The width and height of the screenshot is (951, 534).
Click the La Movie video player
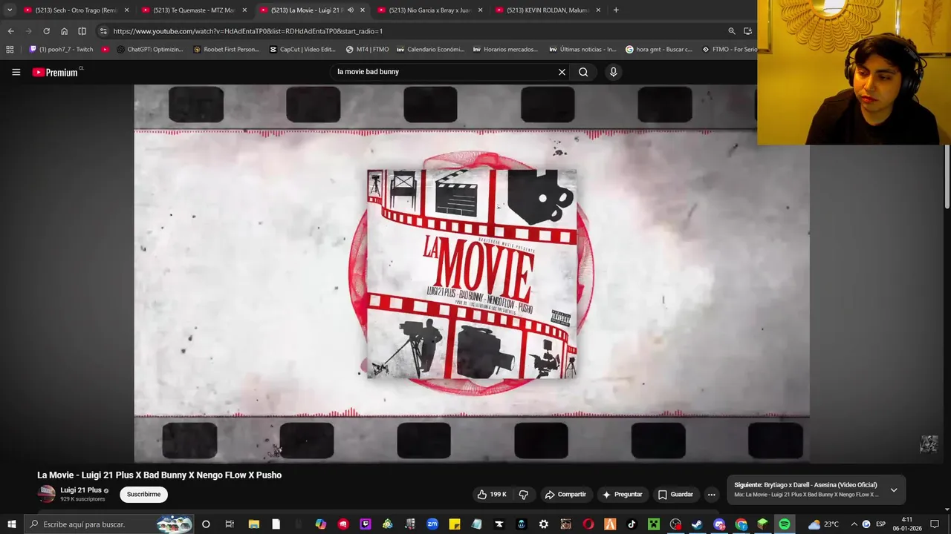tap(472, 273)
